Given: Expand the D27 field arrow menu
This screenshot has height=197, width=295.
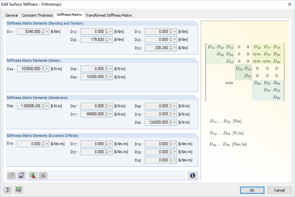Looking at the screenshot, I should pos(111,152).
